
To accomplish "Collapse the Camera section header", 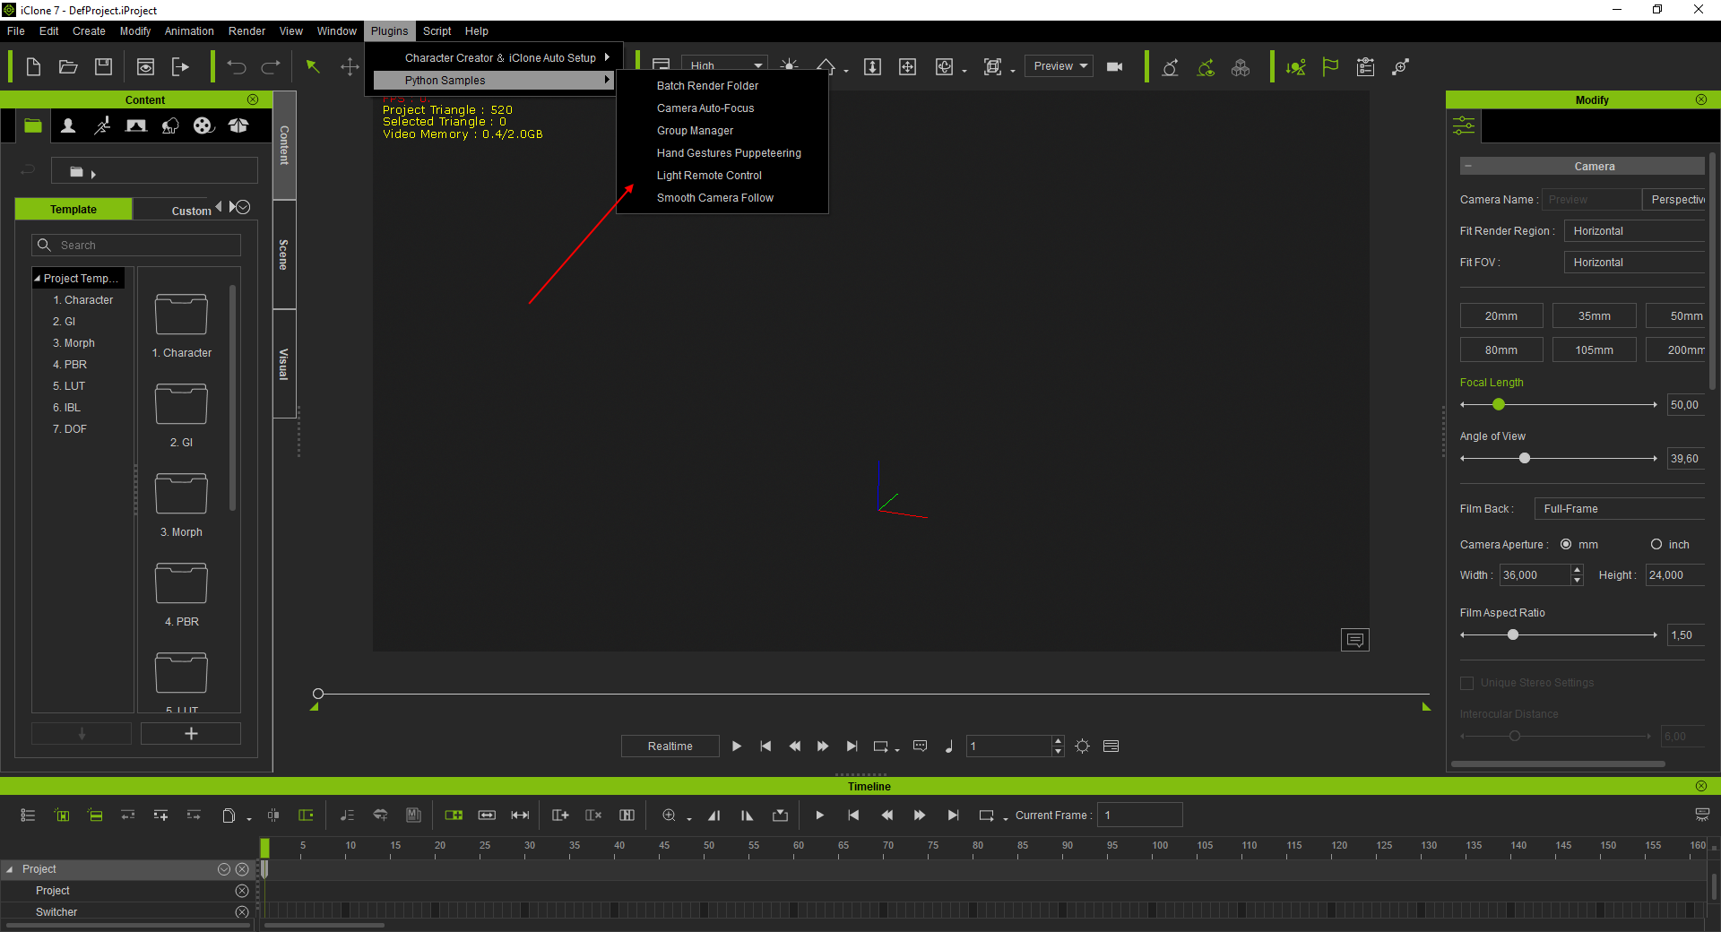I will coord(1468,166).
